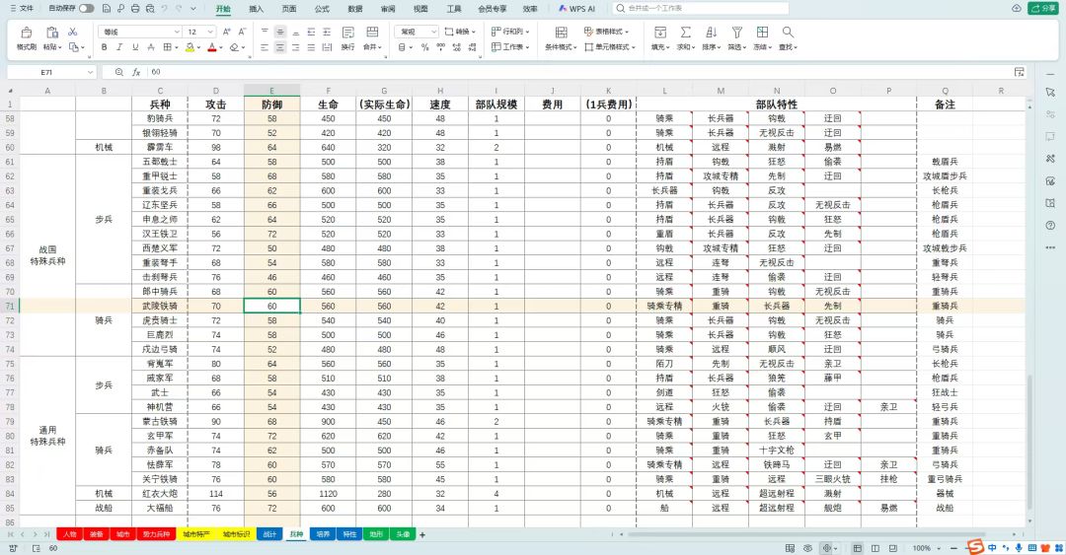The image size is (1066, 555).
Task: Select the Format Painter (格式刷) tool
Action: click(26, 38)
